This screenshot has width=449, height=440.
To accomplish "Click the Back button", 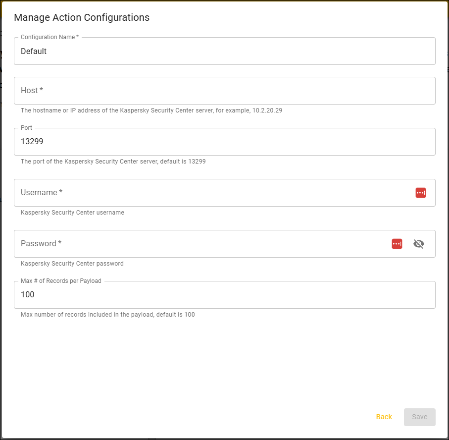I will 384,417.
